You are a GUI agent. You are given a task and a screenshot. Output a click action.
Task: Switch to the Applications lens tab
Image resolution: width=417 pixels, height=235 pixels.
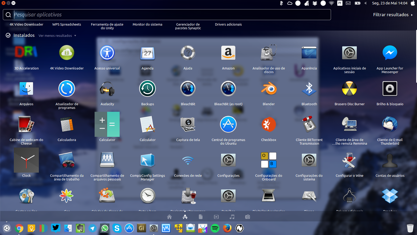pos(185,217)
